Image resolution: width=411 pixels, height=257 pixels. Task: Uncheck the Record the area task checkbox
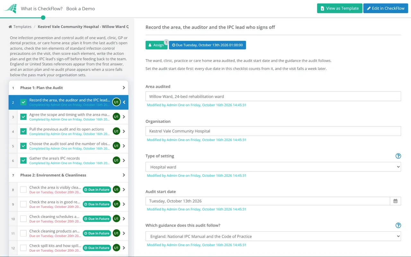click(23, 102)
